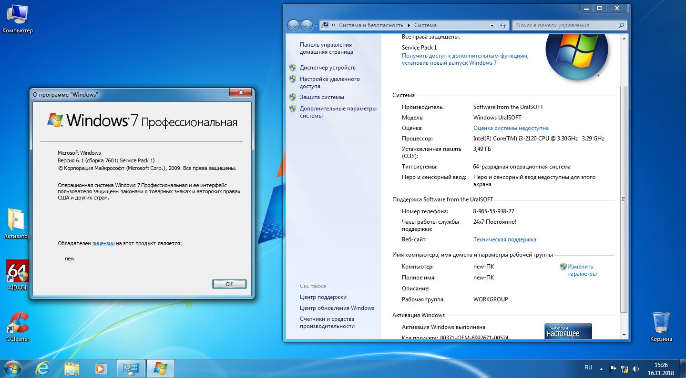Viewport: 686px width, 378px height.
Task: Go back in Control Panel window
Action: tap(293, 25)
